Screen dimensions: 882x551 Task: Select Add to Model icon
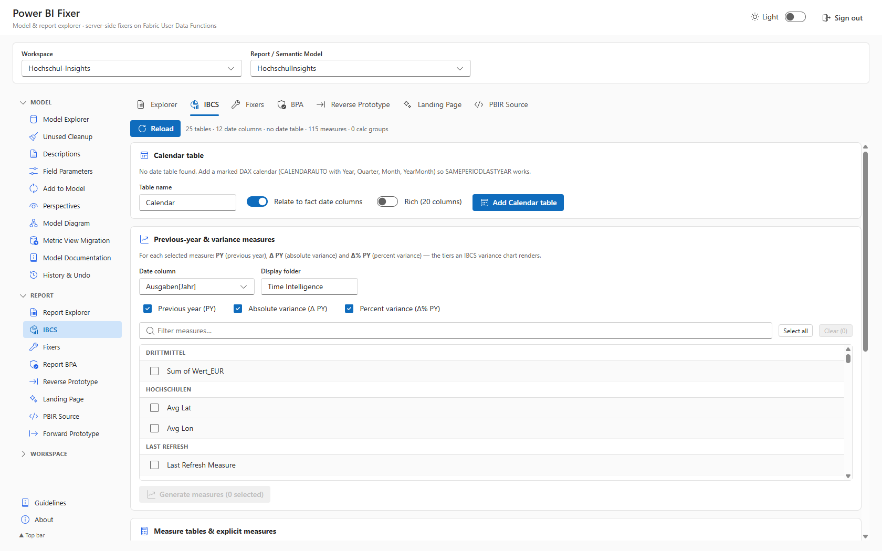pyautogui.click(x=34, y=188)
